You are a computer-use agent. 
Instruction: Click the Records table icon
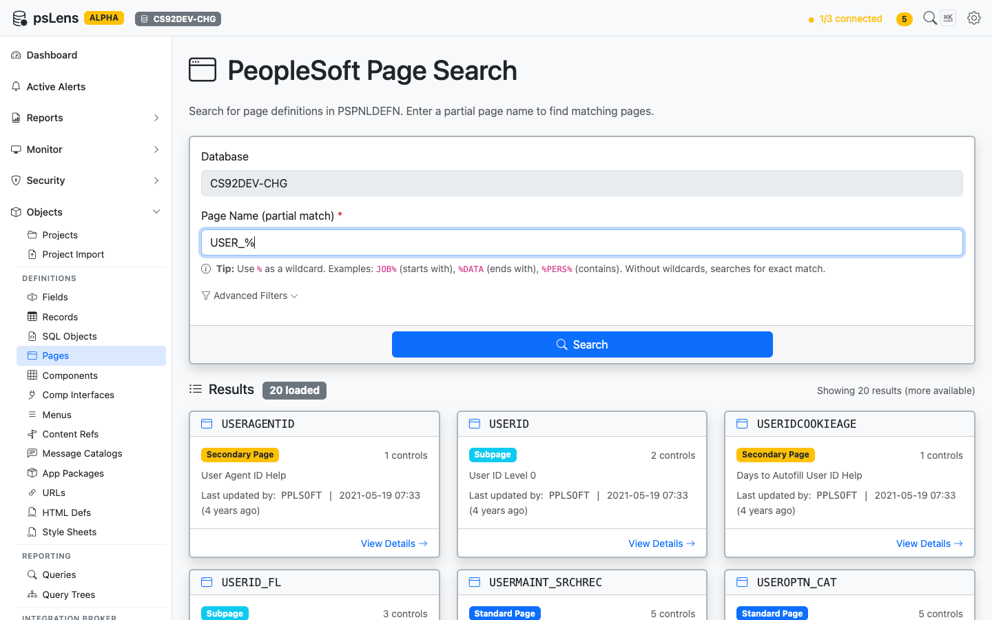32,317
